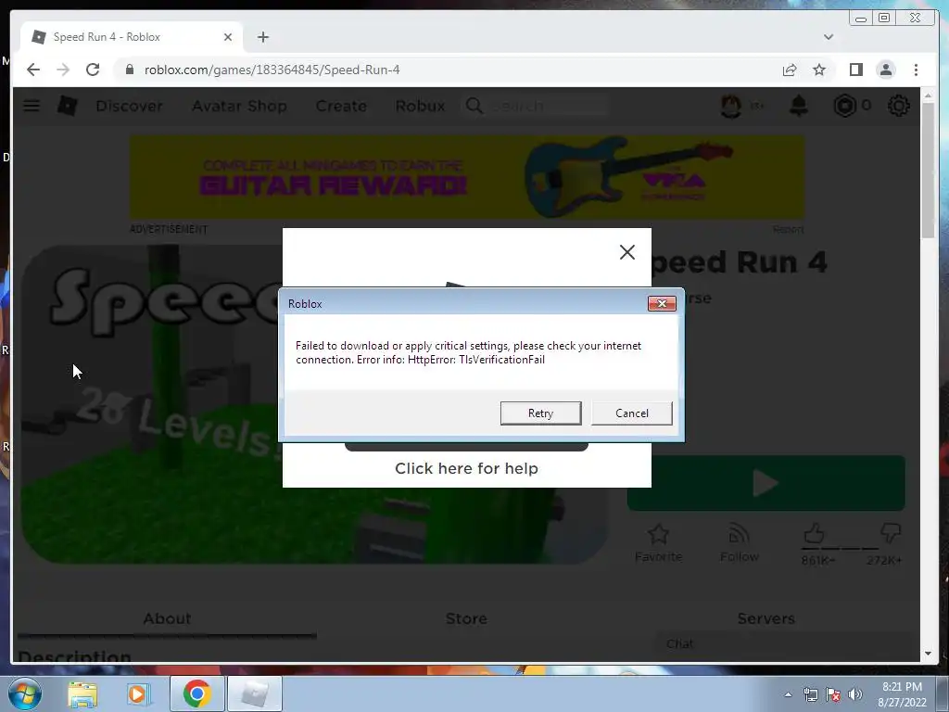Click the Roblox taskbar icon
949x712 pixels.
click(x=254, y=693)
